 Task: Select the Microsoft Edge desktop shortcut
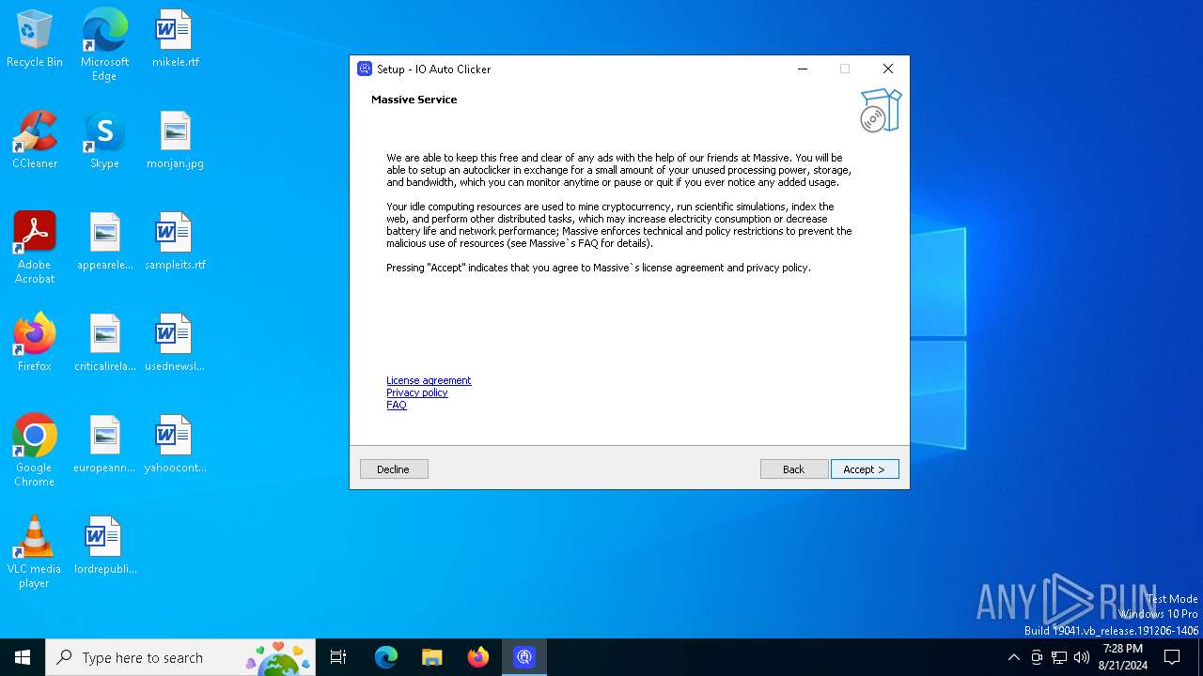coord(104,45)
